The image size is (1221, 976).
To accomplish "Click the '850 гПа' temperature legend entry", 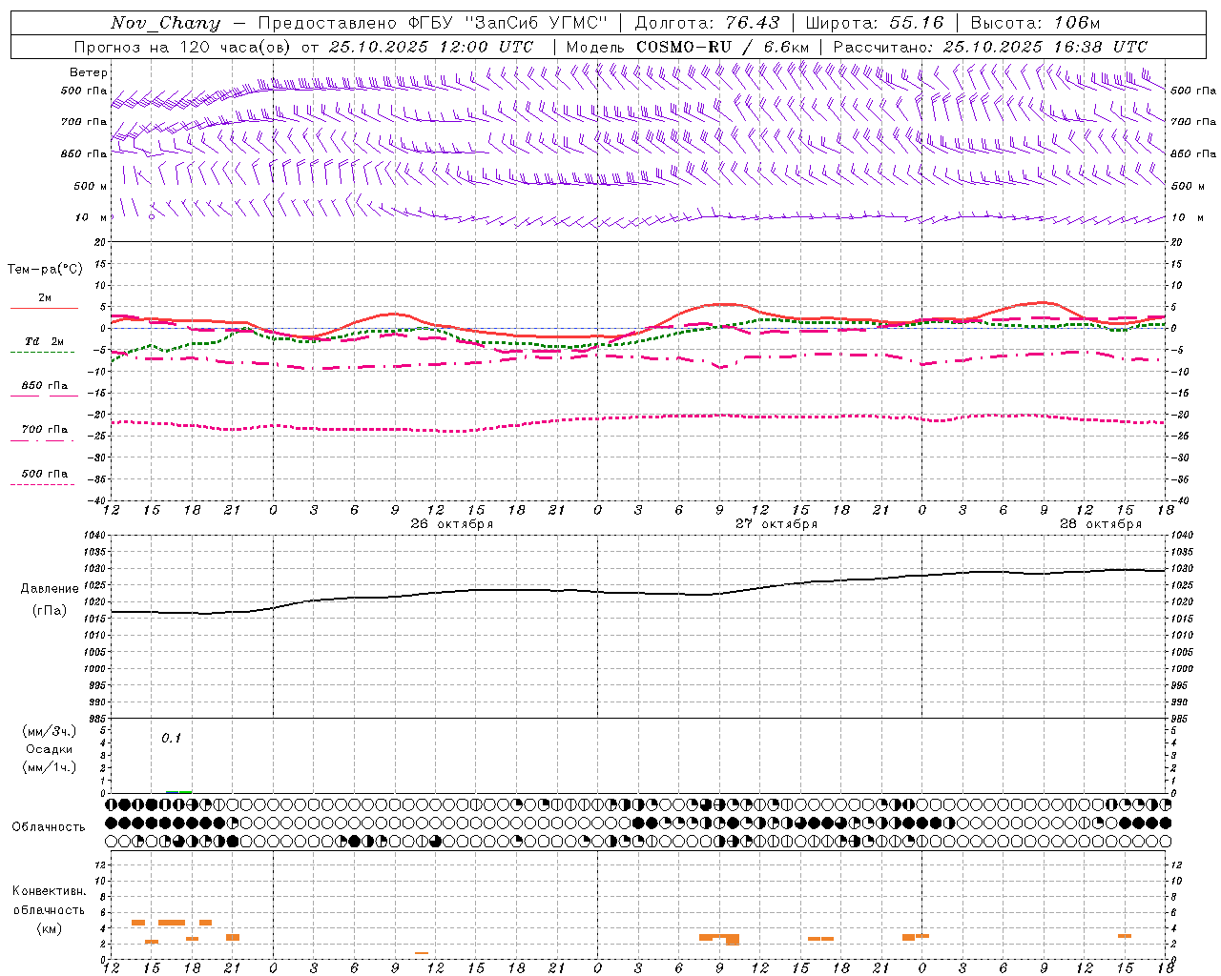I will 45,386.
